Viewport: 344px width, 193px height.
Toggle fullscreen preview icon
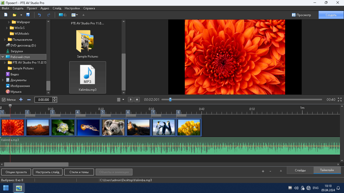(x=340, y=100)
